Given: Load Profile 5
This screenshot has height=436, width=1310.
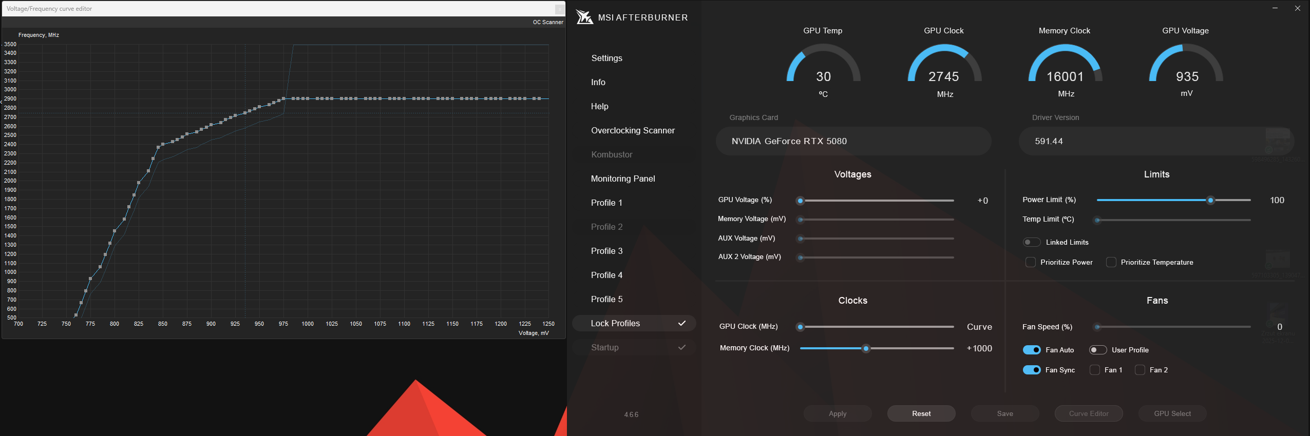Looking at the screenshot, I should pyautogui.click(x=606, y=299).
